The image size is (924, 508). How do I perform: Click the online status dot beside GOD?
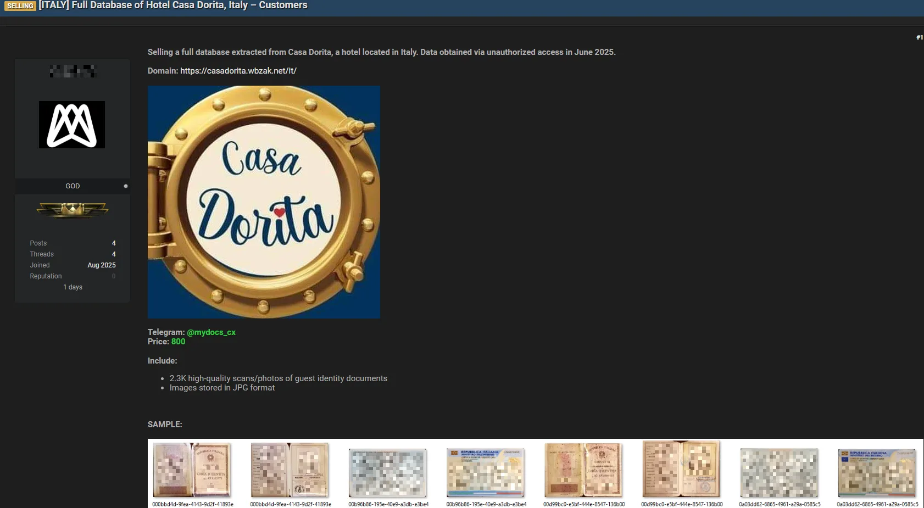click(126, 186)
